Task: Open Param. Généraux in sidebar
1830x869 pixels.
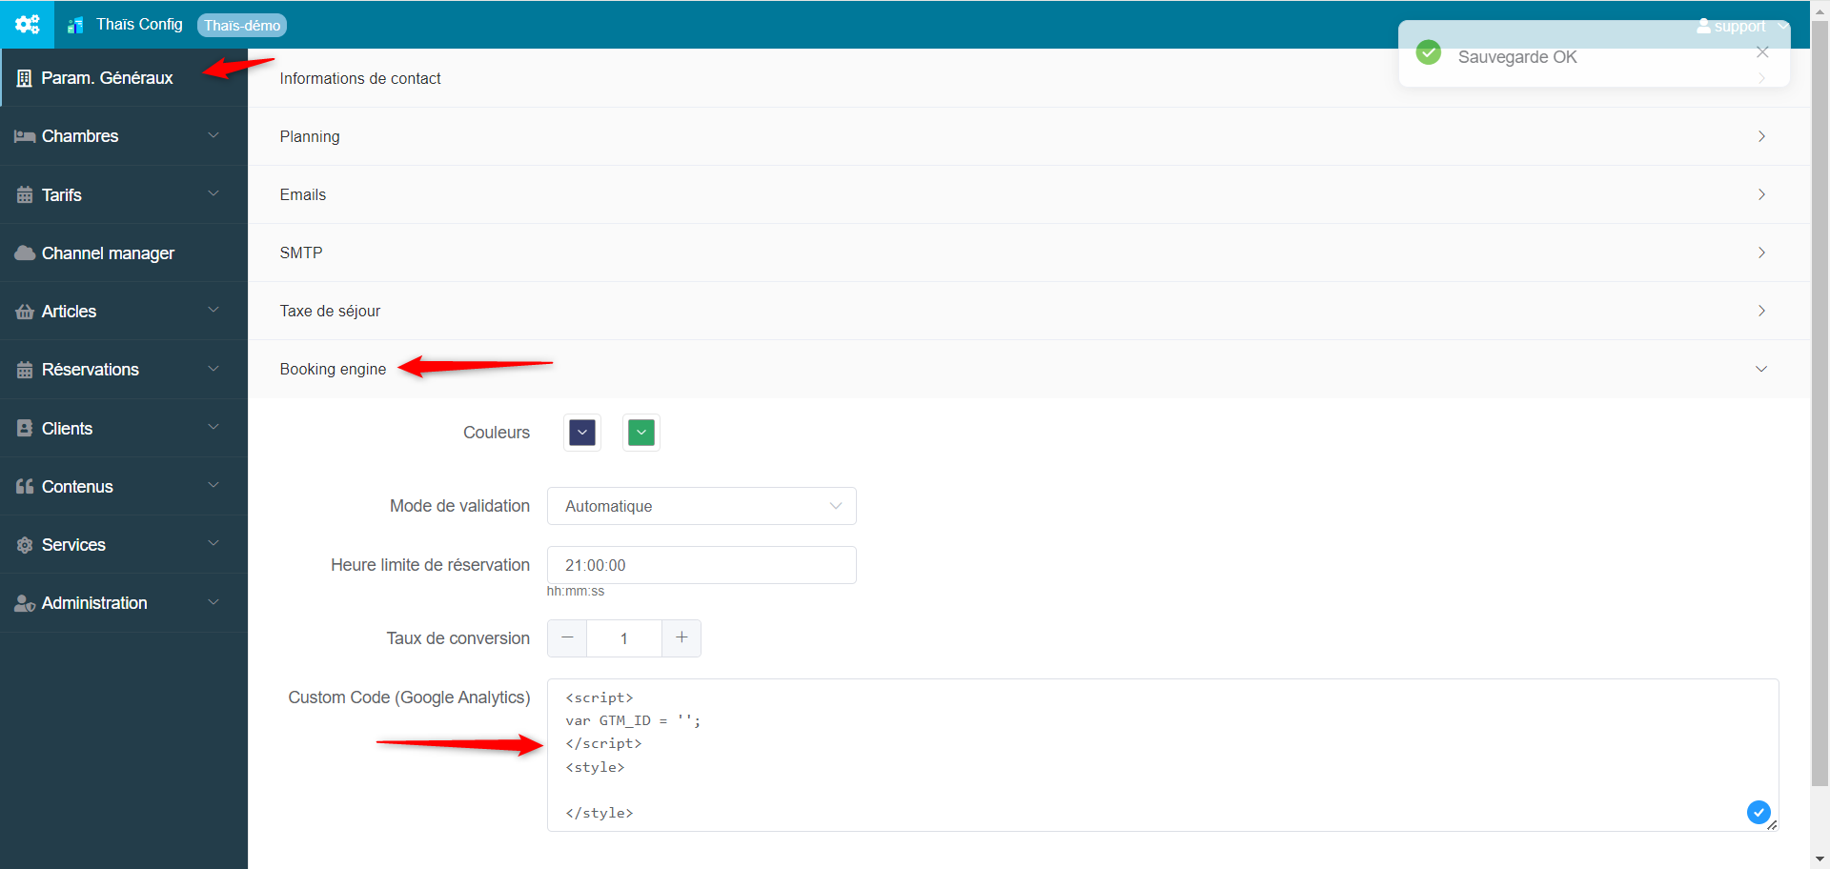Action: pyautogui.click(x=124, y=78)
